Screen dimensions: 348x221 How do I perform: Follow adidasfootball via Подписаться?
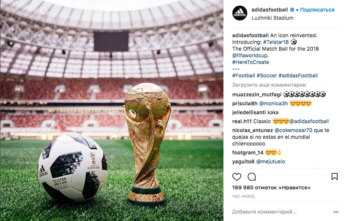click(x=317, y=10)
